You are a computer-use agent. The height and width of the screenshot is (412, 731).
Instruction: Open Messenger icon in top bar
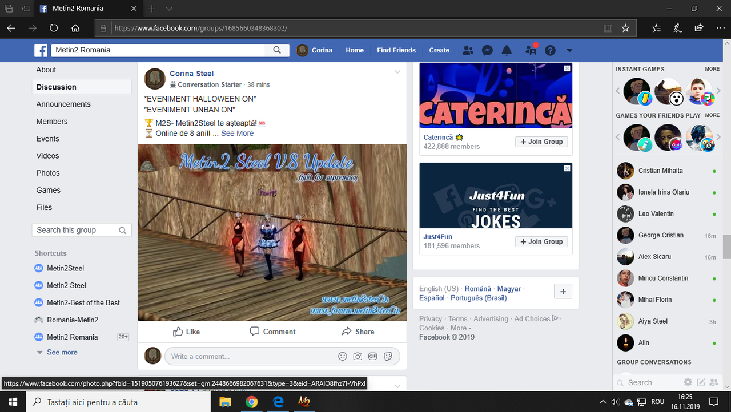click(x=487, y=50)
